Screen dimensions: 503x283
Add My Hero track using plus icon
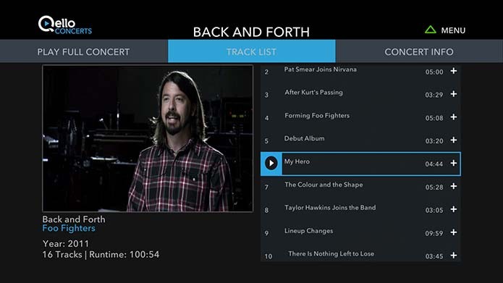pyautogui.click(x=454, y=164)
